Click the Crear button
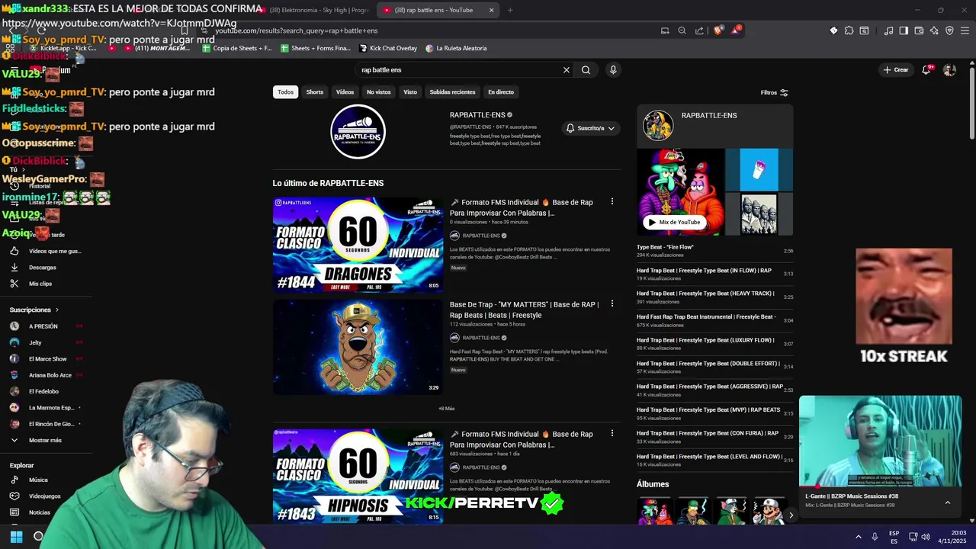The image size is (976, 549). [896, 69]
